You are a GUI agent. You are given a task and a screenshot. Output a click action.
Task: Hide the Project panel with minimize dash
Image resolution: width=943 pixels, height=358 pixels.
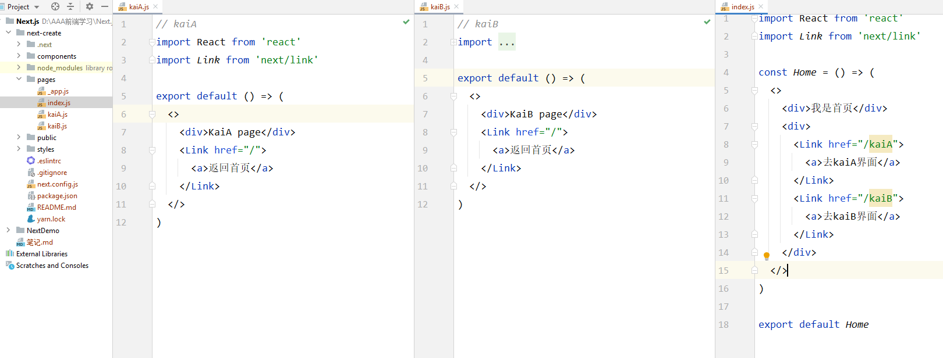[x=105, y=6]
